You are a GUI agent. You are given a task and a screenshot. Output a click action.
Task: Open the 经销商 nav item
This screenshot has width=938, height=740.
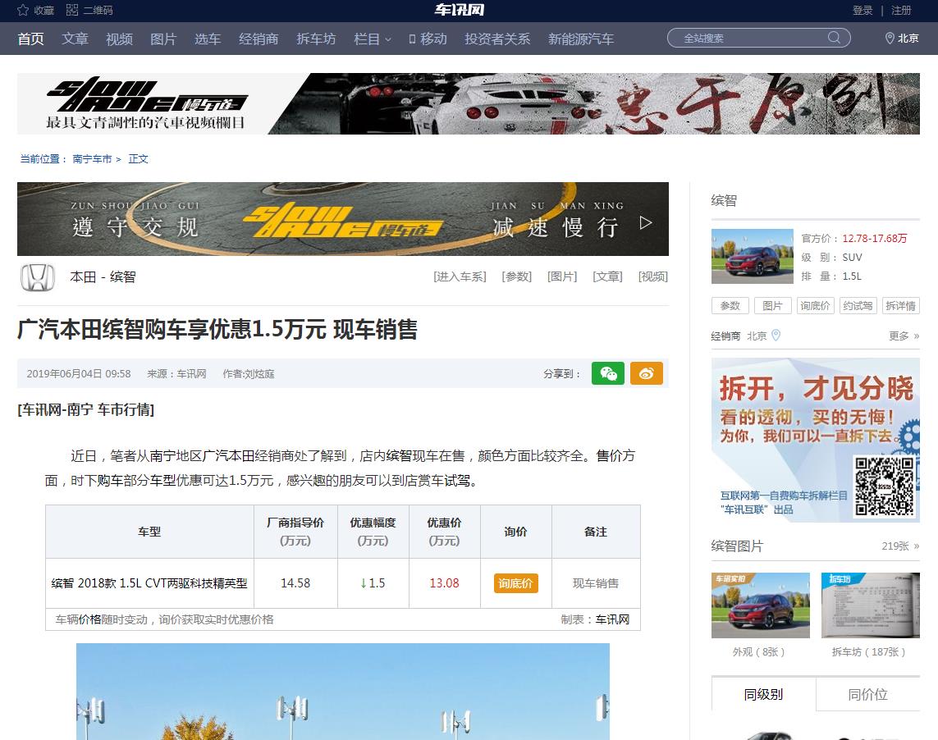[259, 39]
